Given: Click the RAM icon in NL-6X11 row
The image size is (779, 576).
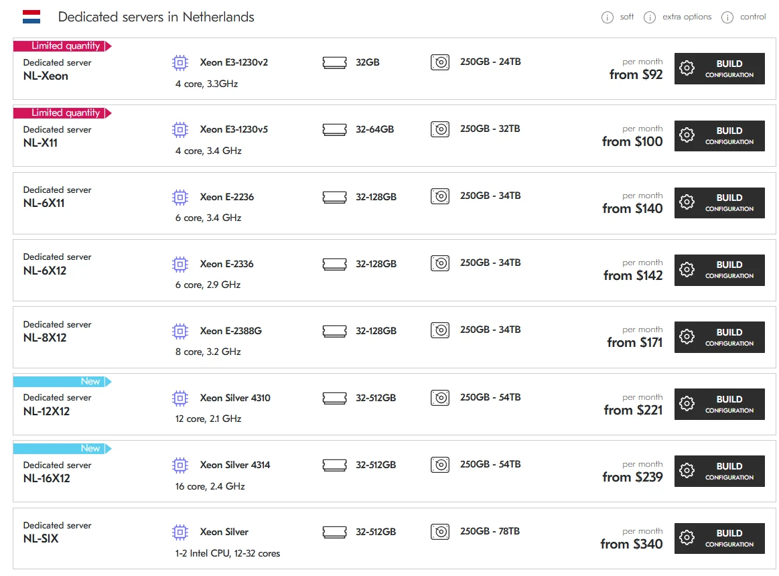Looking at the screenshot, I should [334, 197].
